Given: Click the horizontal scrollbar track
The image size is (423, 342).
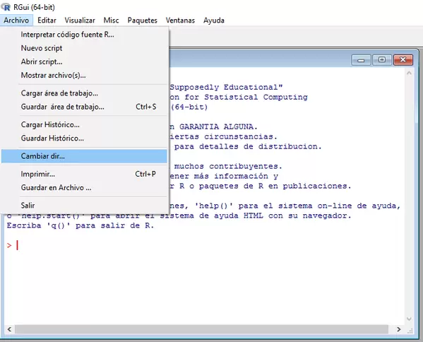Looking at the screenshot, I should 201,329.
